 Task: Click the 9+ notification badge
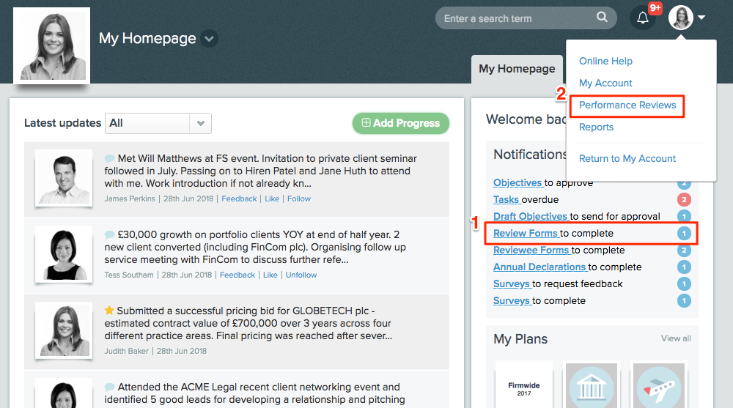pyautogui.click(x=655, y=8)
